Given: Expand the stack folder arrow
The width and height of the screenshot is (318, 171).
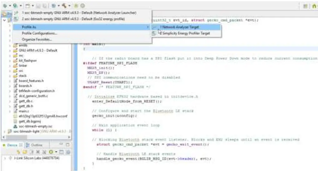Looking at the screenshot, I should 10,76.
